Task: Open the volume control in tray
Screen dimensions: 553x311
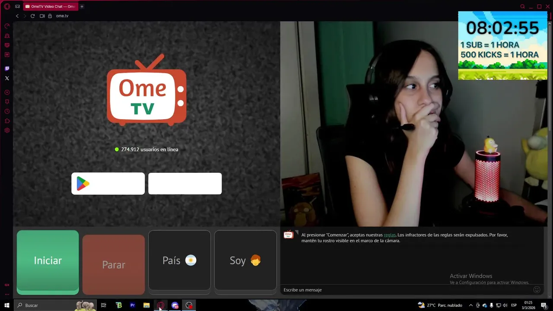Action: tap(505, 305)
